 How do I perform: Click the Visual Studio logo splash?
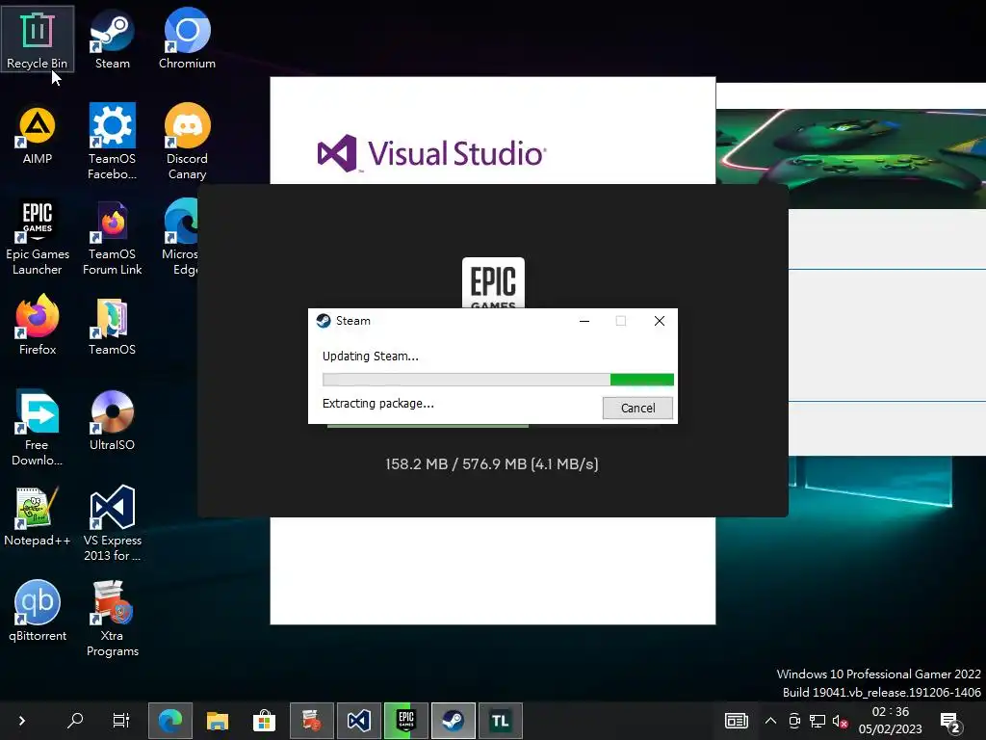431,153
